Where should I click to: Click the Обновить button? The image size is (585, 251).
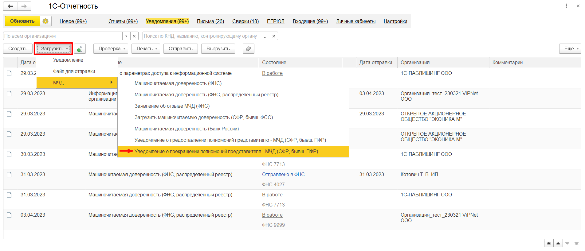pyautogui.click(x=22, y=21)
